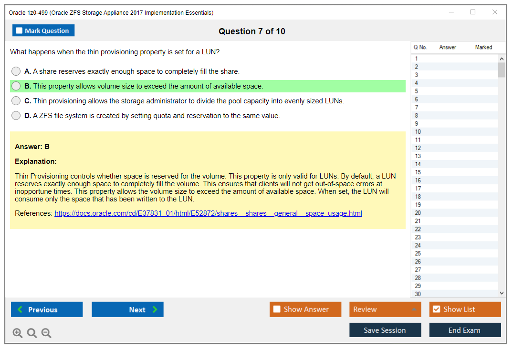Select the zoom-in magnifier icon
Viewport: 513px width, 350px height.
[x=17, y=333]
